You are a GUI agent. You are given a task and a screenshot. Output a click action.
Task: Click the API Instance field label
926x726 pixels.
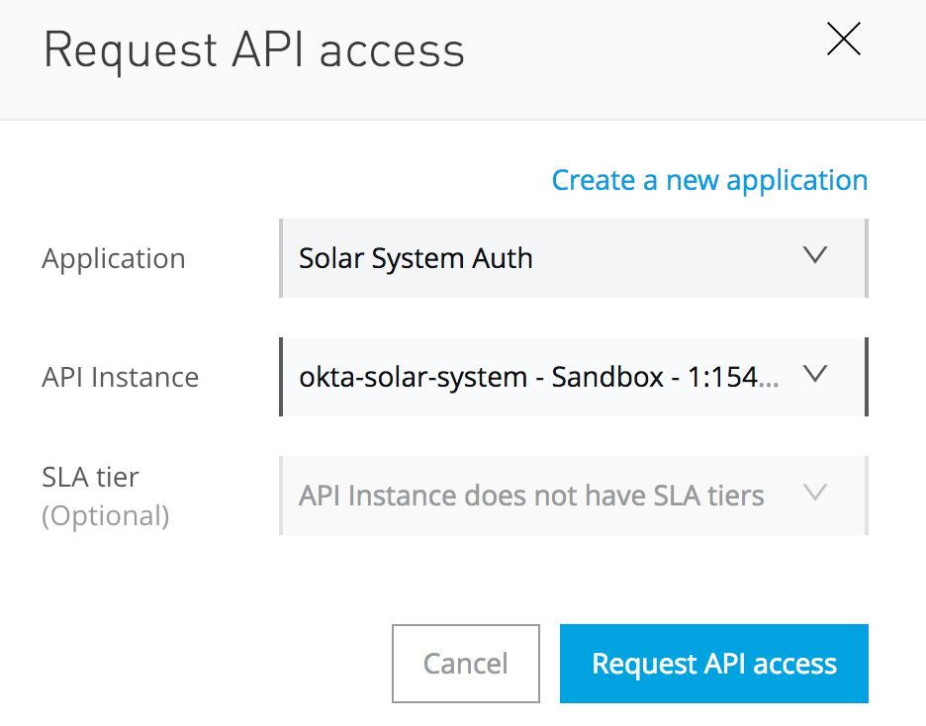click(x=121, y=378)
